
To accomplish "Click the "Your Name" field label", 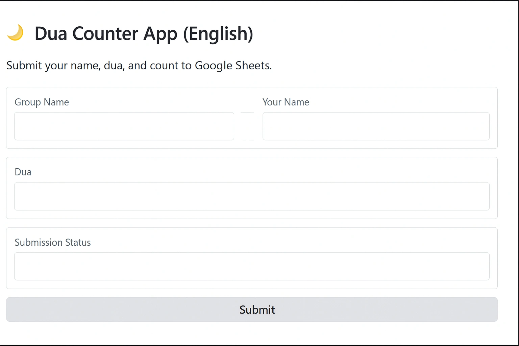I will tap(286, 102).
